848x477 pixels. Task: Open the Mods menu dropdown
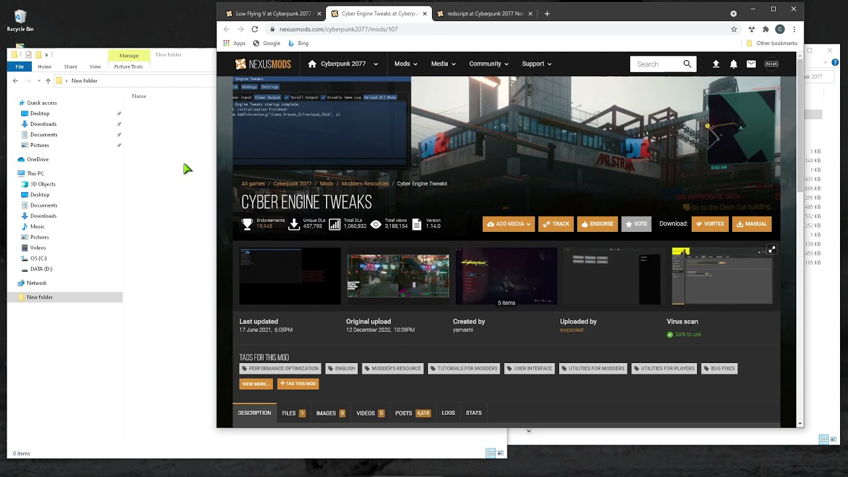405,64
